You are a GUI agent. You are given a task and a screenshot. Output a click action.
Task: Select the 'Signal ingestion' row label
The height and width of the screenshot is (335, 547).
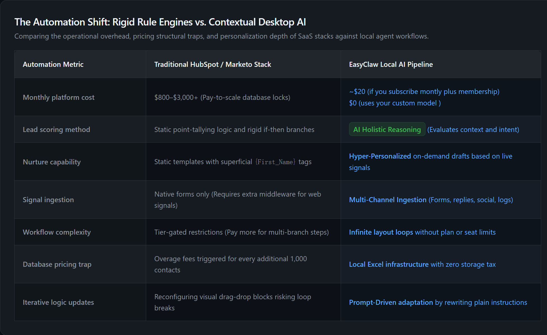(48, 200)
